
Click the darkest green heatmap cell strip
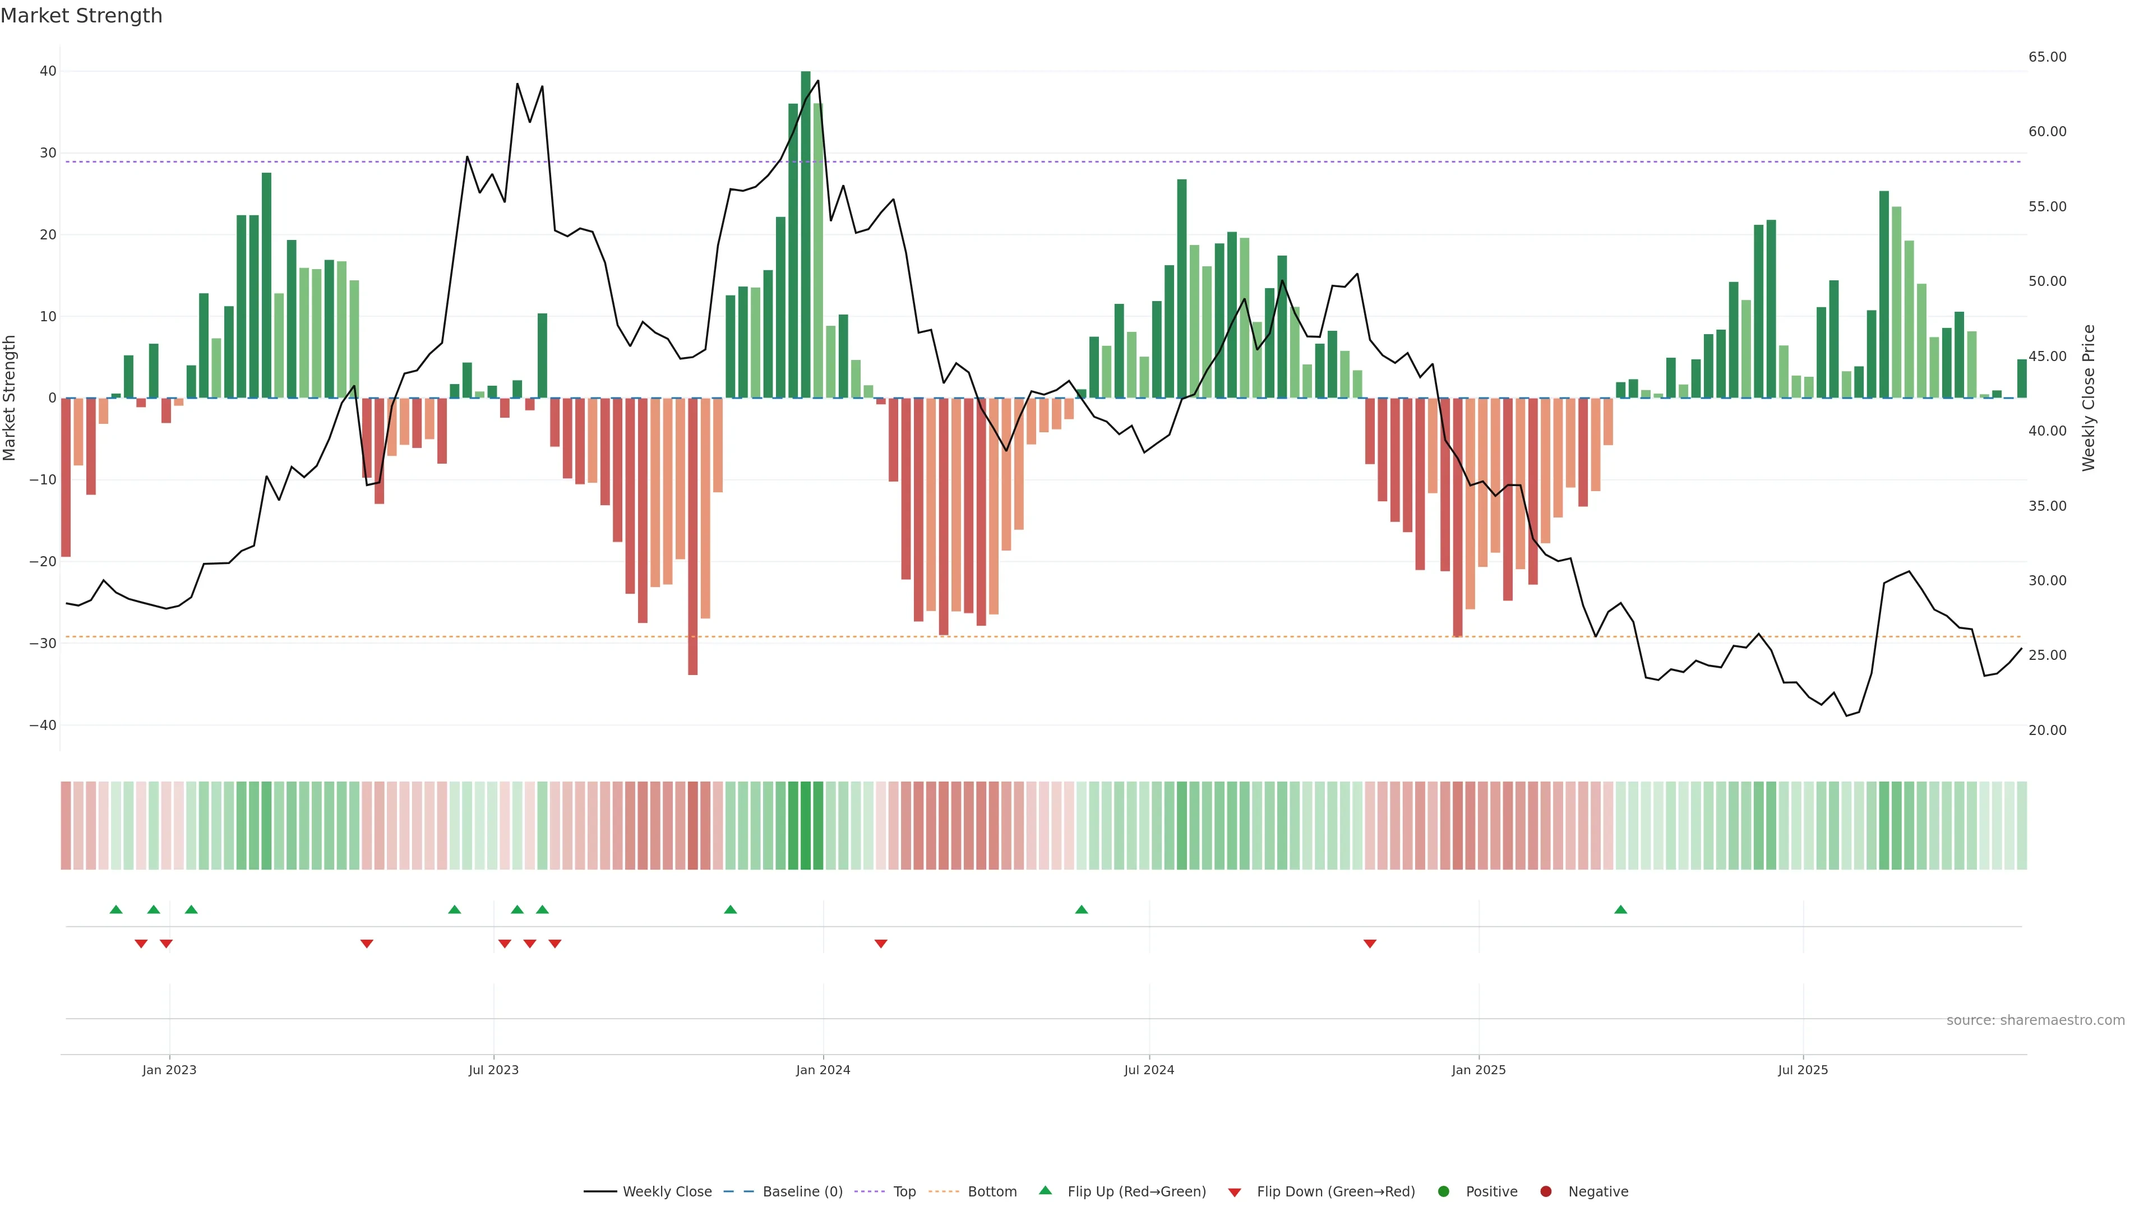coord(806,825)
